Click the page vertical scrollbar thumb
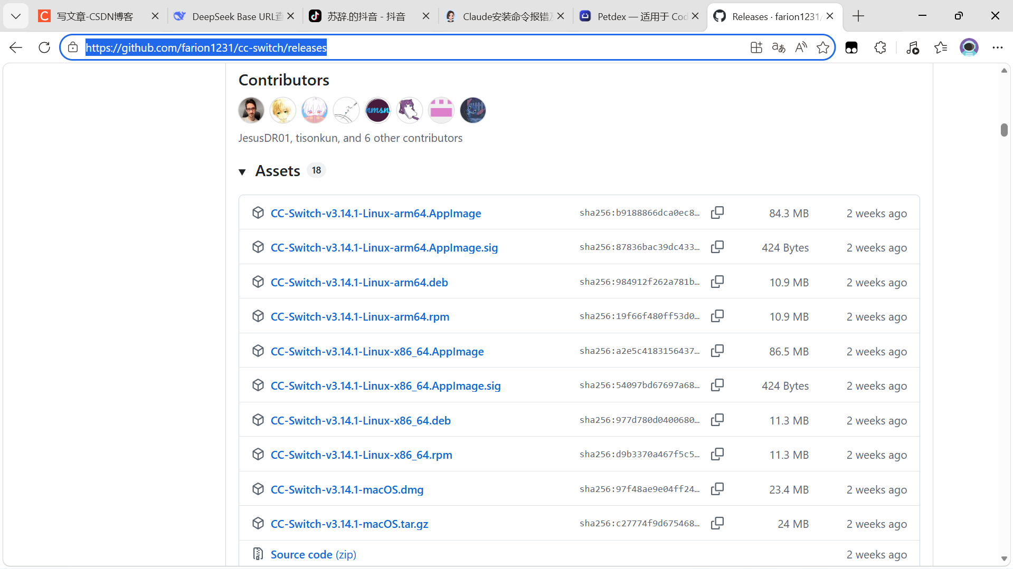The width and height of the screenshot is (1013, 569). (x=1004, y=130)
